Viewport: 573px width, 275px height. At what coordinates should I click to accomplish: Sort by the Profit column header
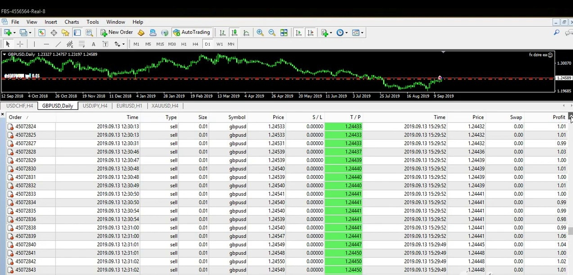pos(559,117)
